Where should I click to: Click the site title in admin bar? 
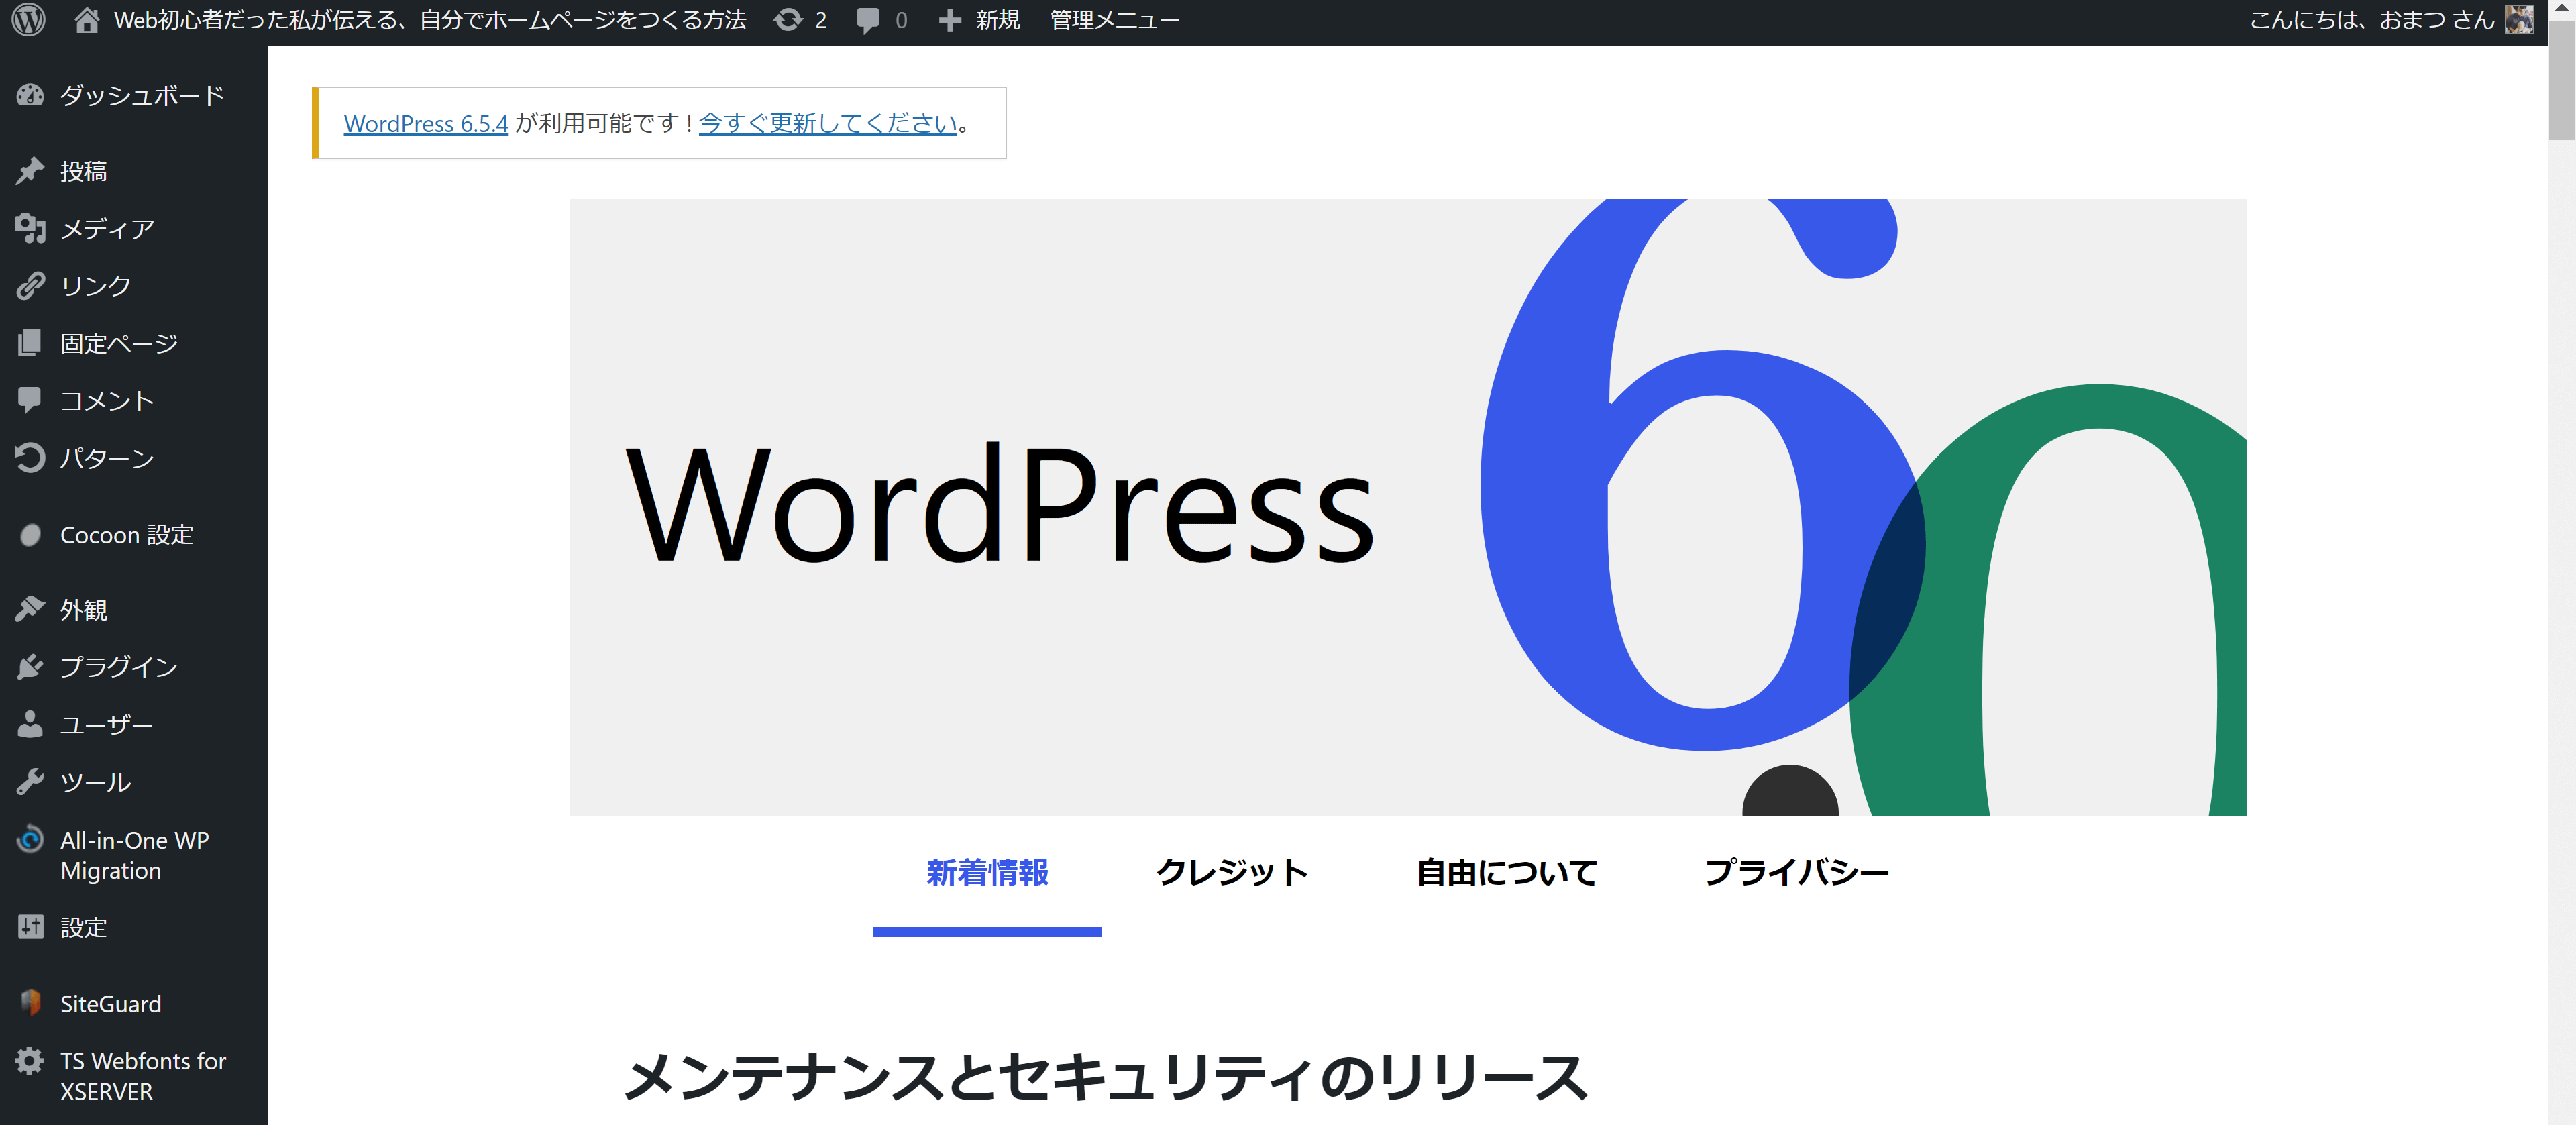(430, 21)
